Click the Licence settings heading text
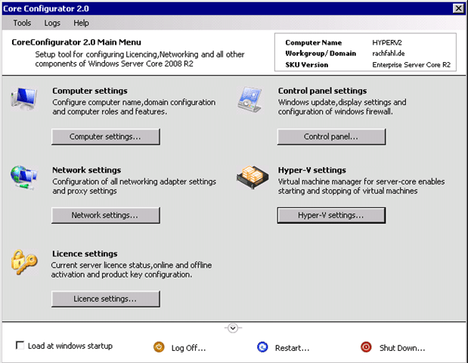 (85, 254)
